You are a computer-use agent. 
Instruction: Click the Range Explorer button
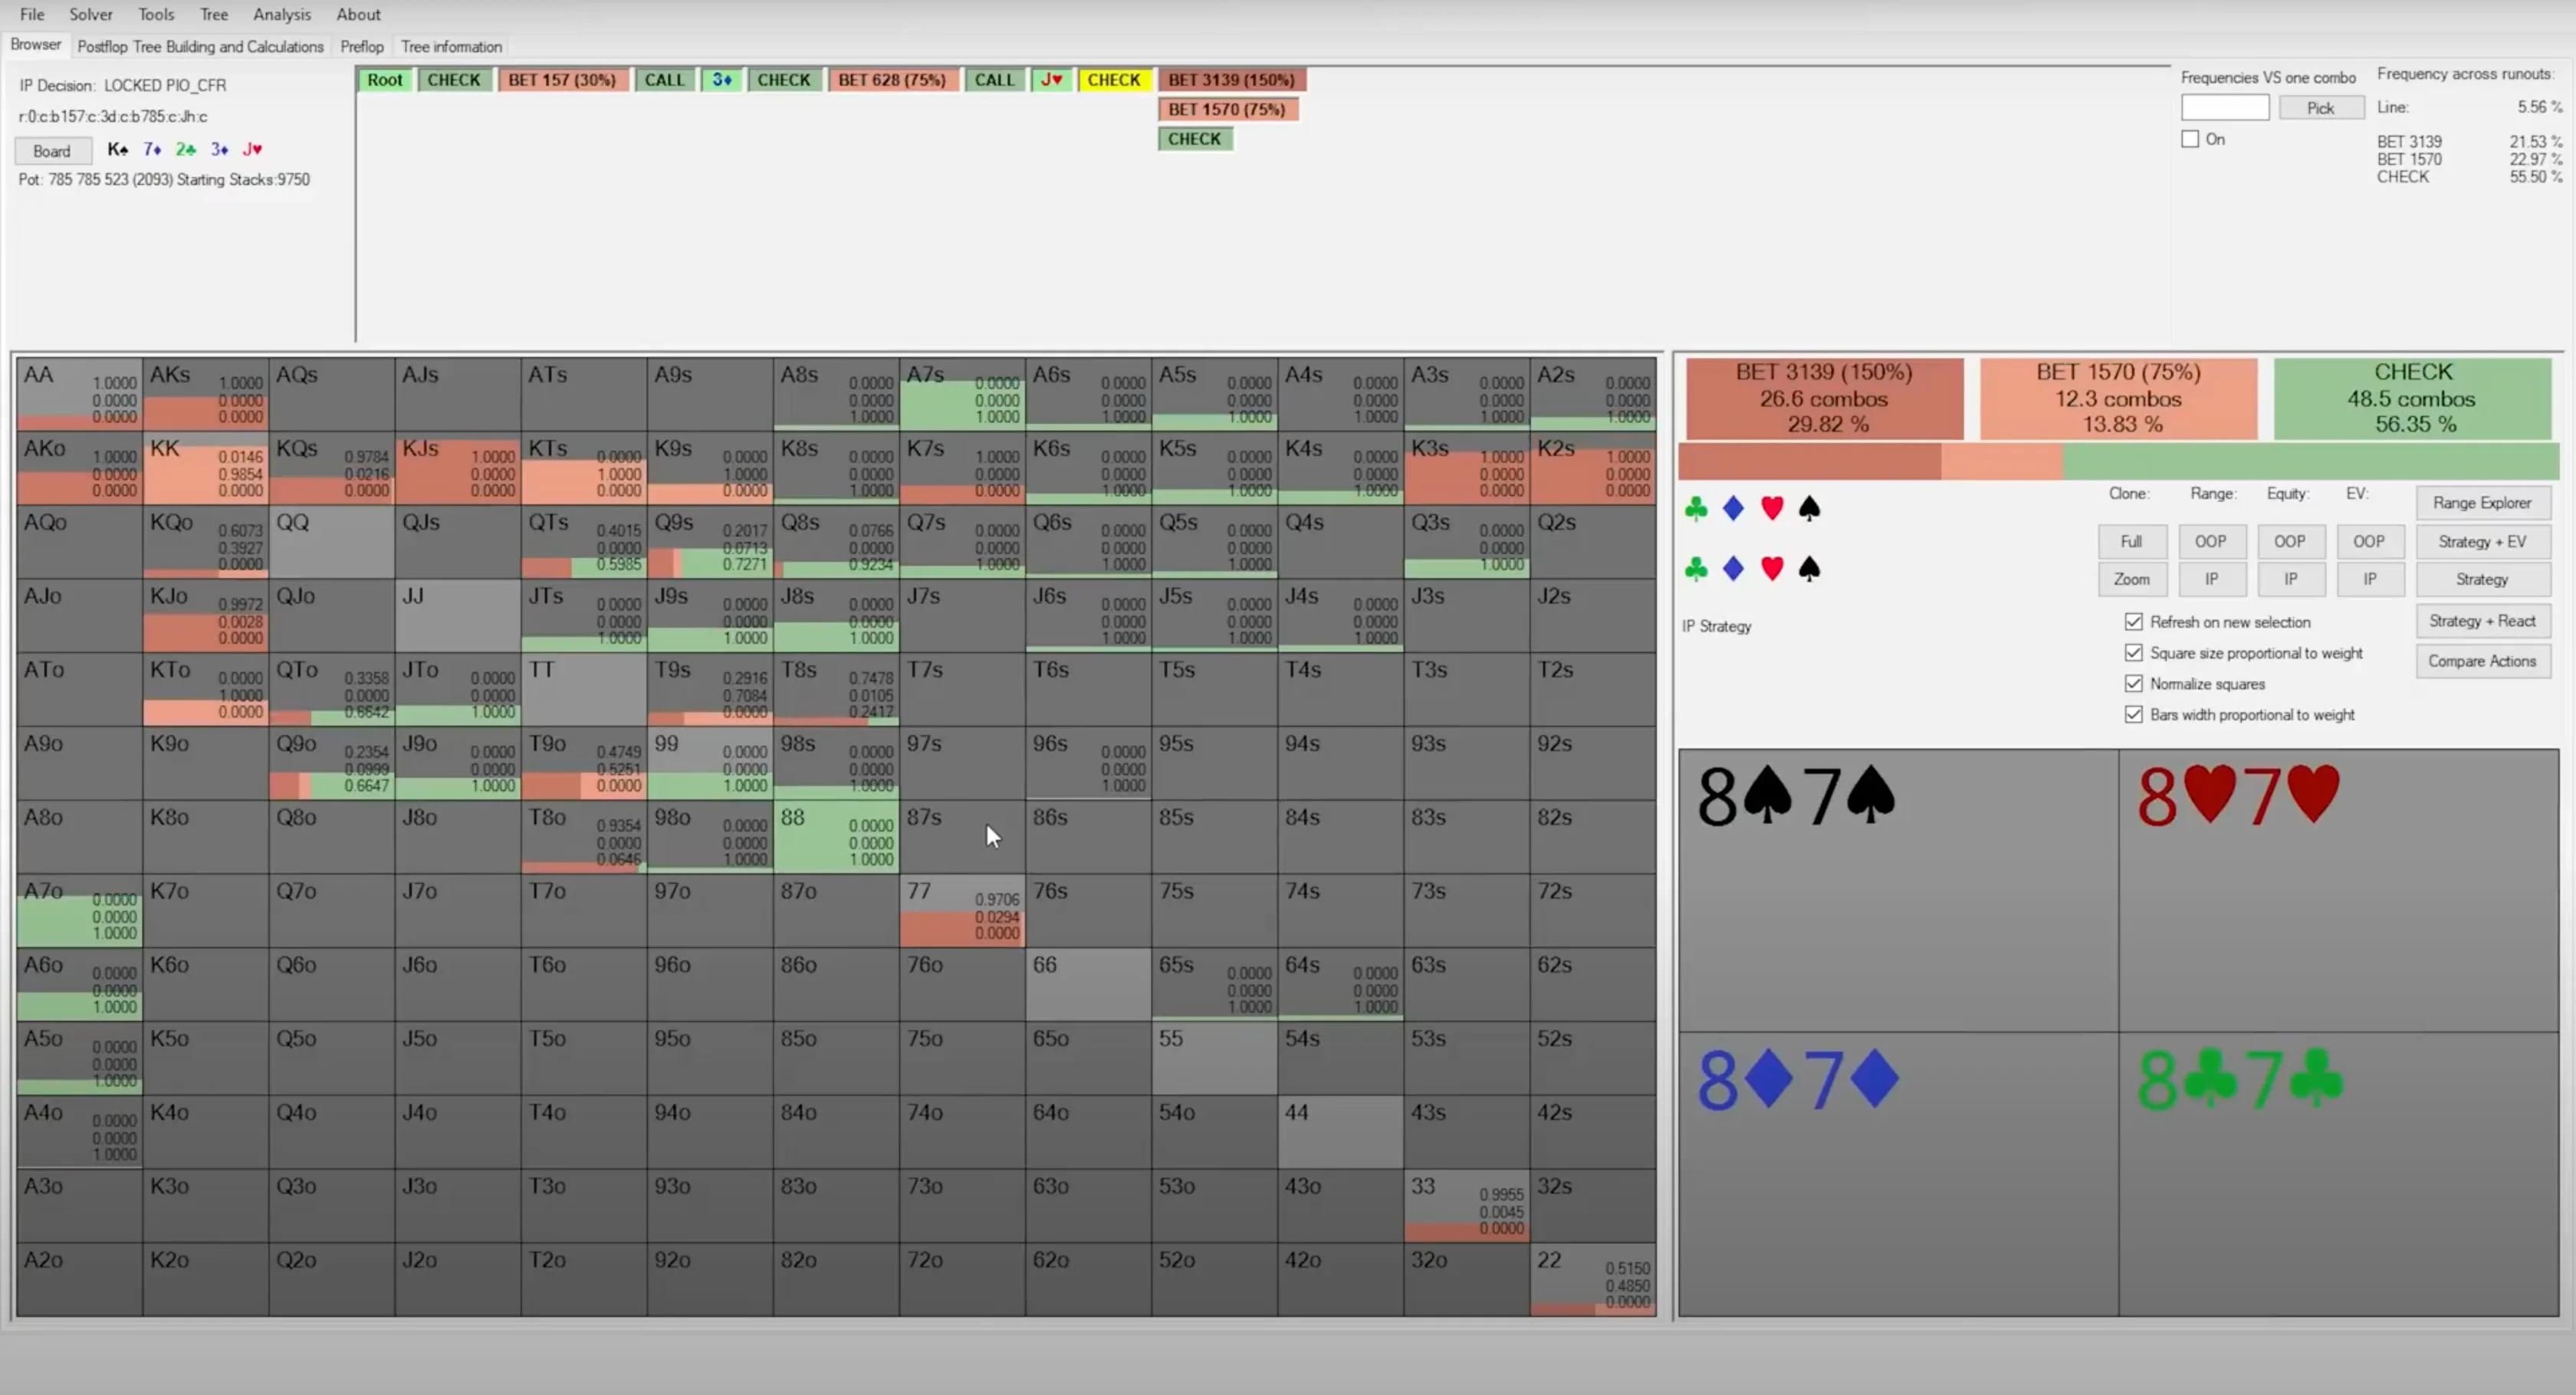[2482, 503]
